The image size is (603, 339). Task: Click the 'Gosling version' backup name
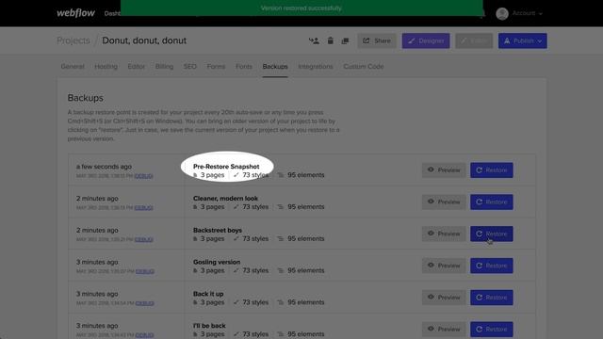coord(217,262)
